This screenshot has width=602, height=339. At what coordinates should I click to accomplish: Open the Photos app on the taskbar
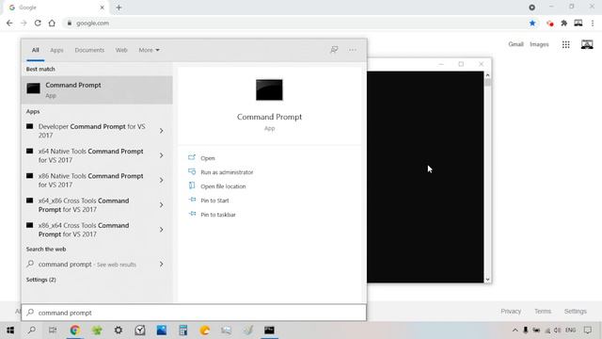point(162,331)
